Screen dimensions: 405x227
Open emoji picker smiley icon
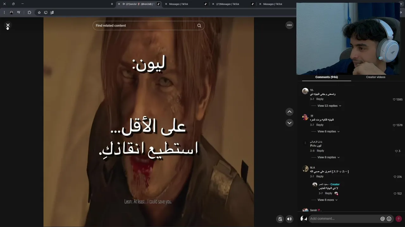(389, 219)
